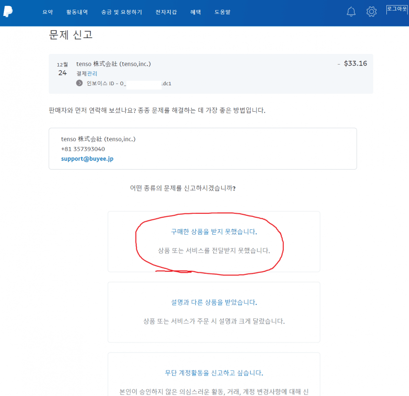Click the $33.16 transaction amount

355,64
